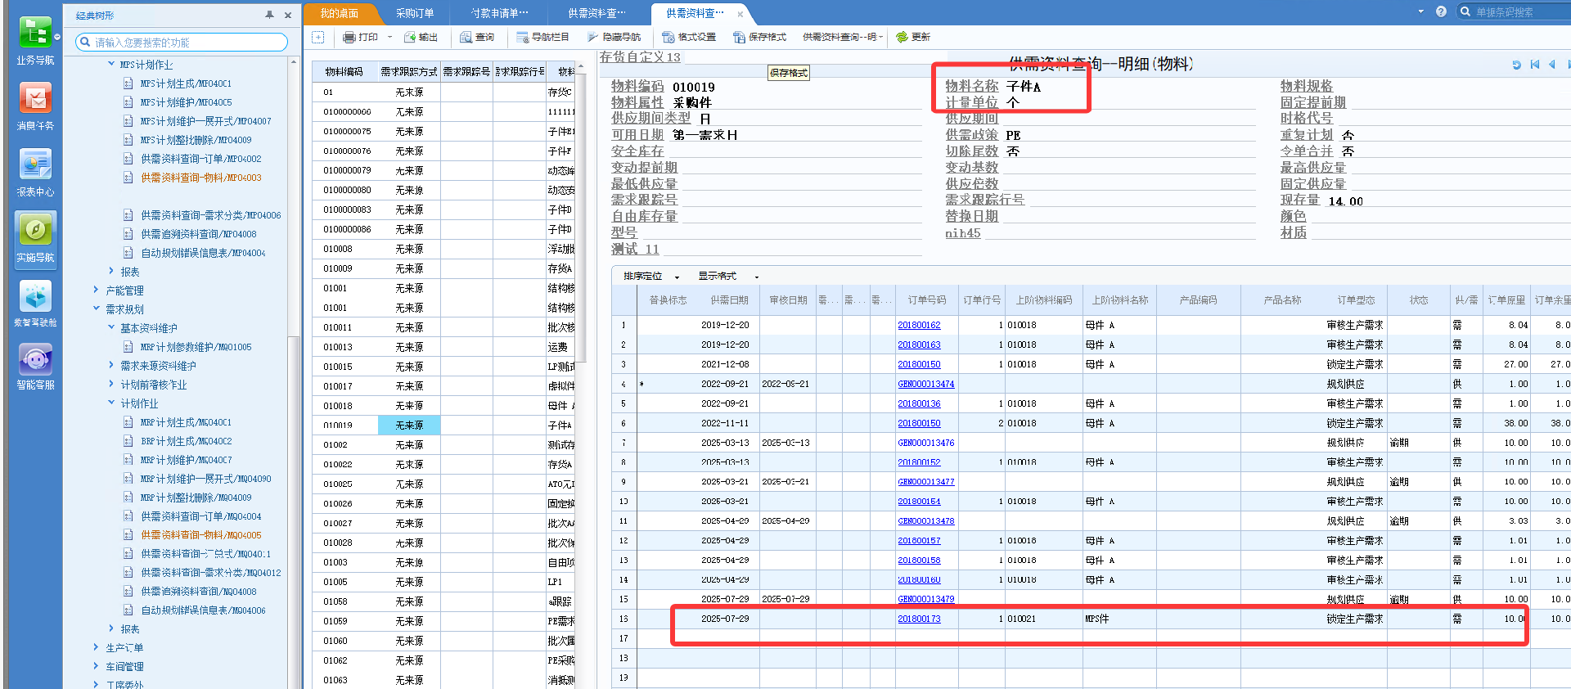1571x689 pixels.
Task: Open order number link GEN000013479
Action: pos(925,599)
